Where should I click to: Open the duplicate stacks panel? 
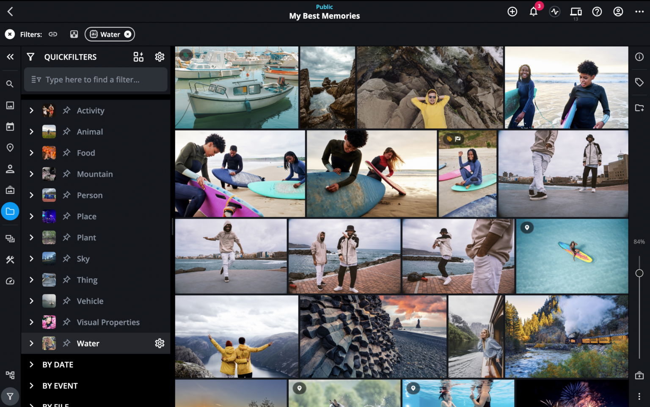[x=10, y=238]
